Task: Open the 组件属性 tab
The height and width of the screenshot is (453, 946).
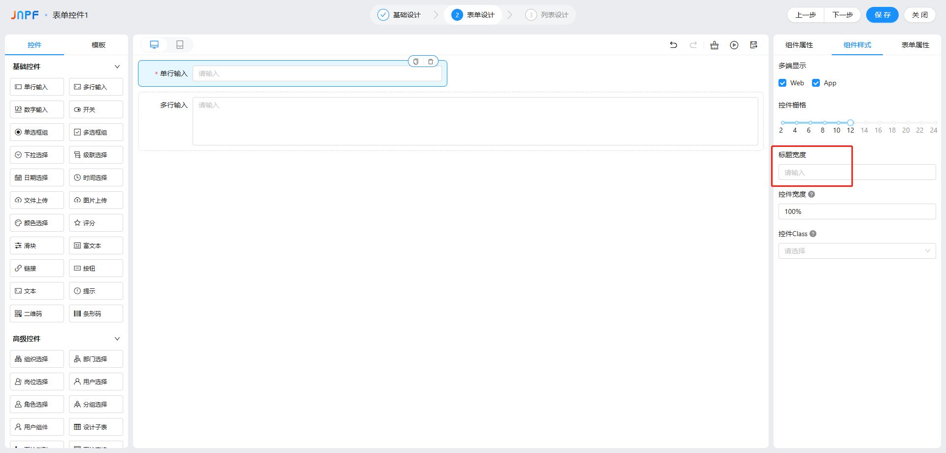Action: [x=799, y=45]
